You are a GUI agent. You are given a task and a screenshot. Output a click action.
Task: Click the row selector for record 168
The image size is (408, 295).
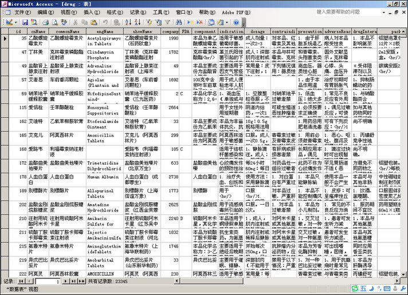click(x=5, y=152)
